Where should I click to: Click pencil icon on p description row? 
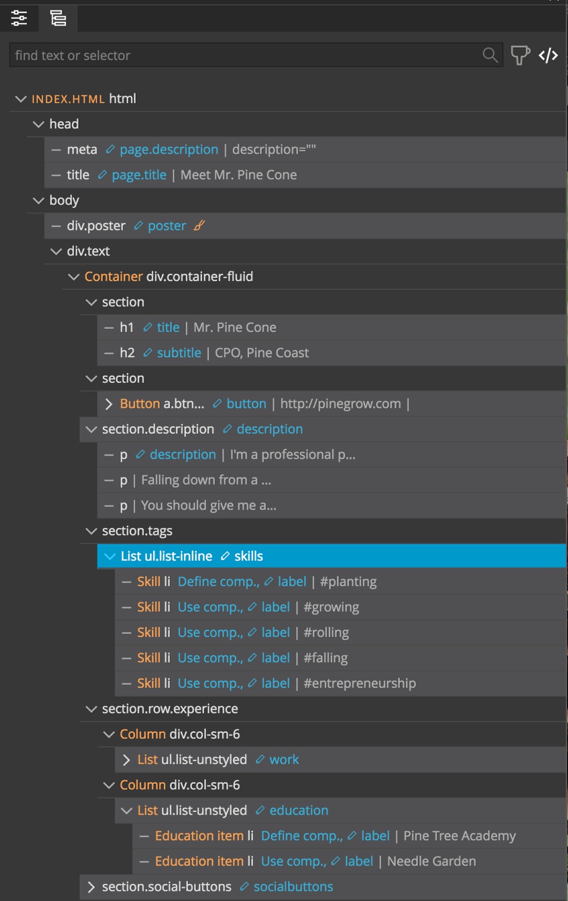(x=140, y=454)
